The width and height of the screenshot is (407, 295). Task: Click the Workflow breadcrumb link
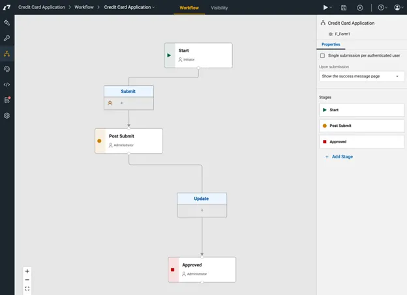pos(83,7)
